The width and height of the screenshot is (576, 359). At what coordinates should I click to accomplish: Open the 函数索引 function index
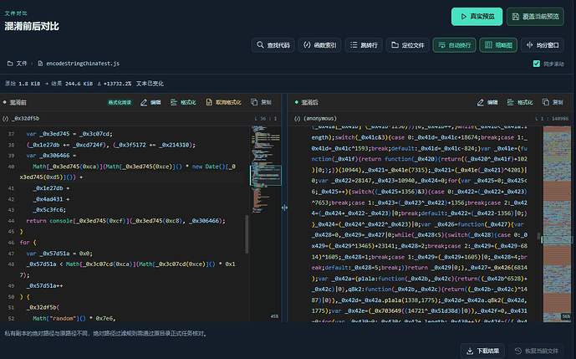tap(319, 45)
